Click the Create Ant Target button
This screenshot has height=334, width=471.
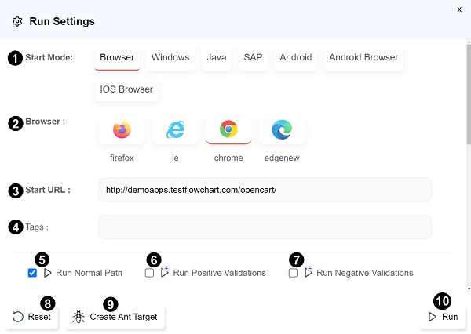[115, 317]
